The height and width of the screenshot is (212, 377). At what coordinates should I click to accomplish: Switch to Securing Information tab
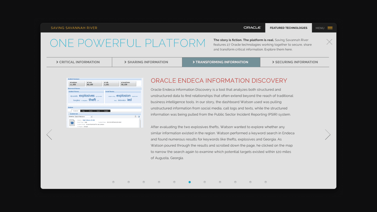click(x=295, y=62)
